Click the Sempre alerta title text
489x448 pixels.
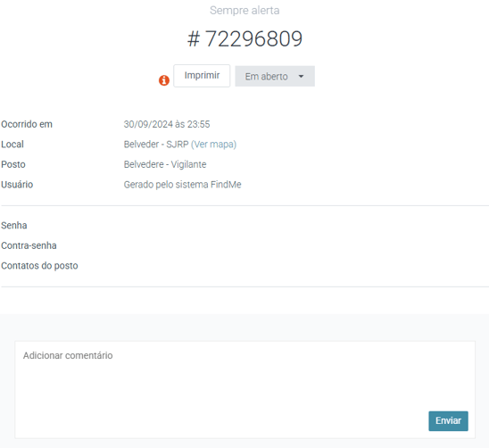[244, 11]
